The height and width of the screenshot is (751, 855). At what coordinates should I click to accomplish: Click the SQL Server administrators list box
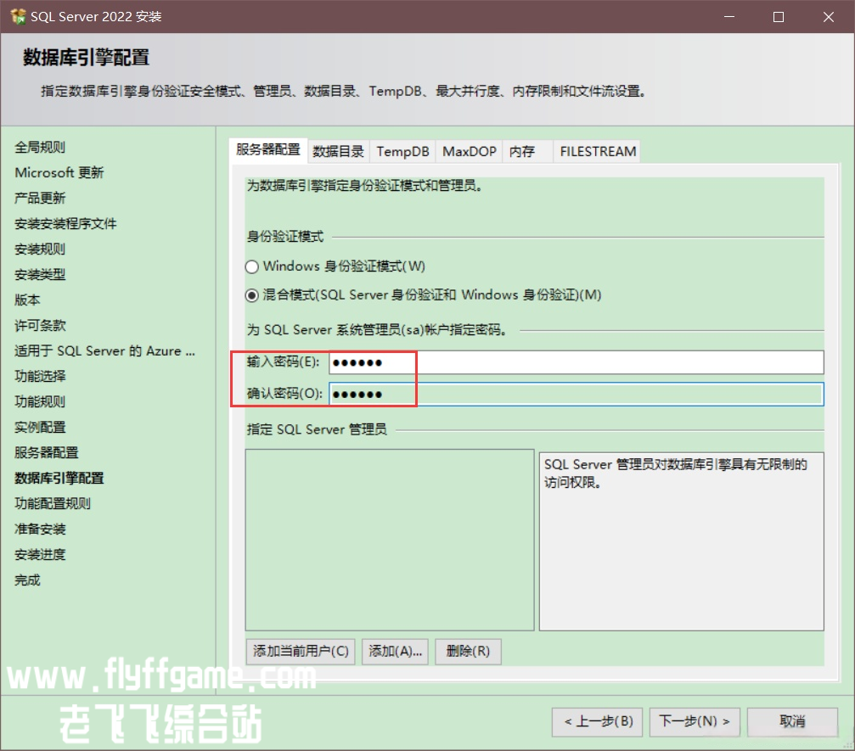(390, 540)
